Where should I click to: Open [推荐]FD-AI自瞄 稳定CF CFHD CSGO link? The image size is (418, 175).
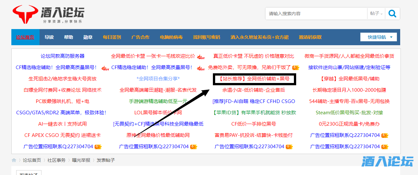click(254, 101)
